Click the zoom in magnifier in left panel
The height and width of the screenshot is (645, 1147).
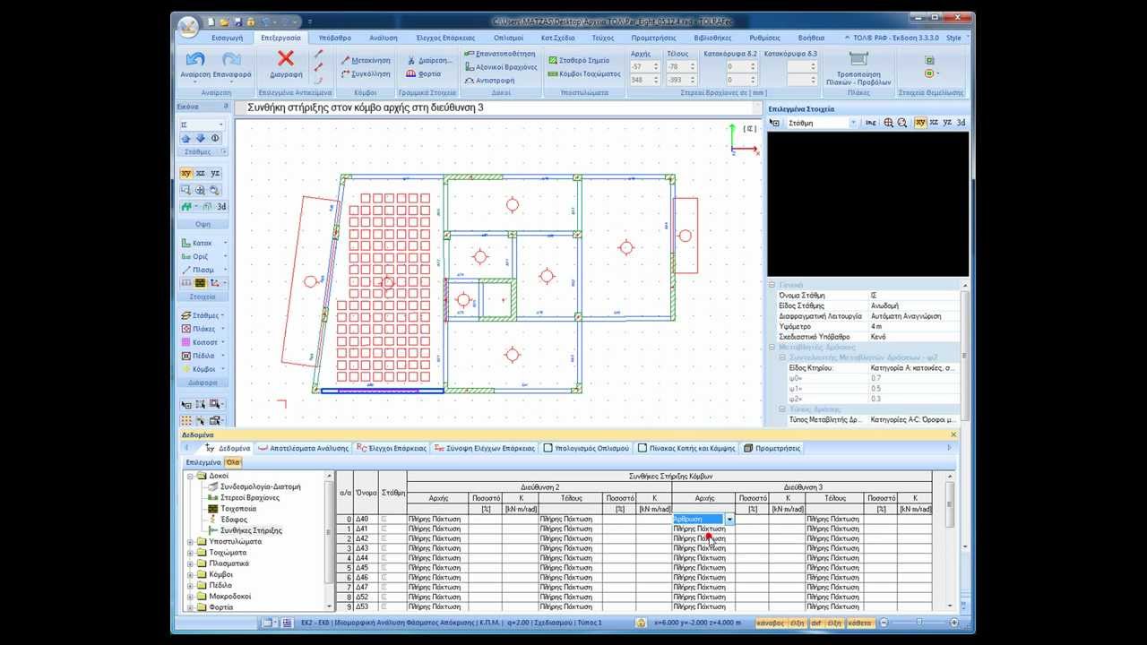coord(200,190)
